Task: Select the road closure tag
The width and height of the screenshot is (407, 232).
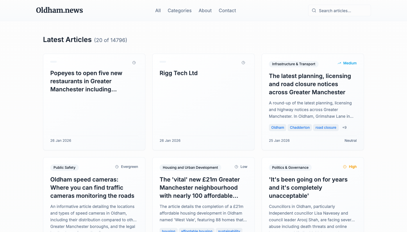Action: click(326, 128)
